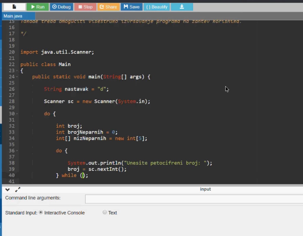Screen dimensions: 303x236
Task: Click line number 40 in gutter
Action: 12,175
